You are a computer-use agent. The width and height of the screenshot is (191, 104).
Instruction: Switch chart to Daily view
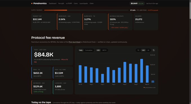[x=81, y=50]
